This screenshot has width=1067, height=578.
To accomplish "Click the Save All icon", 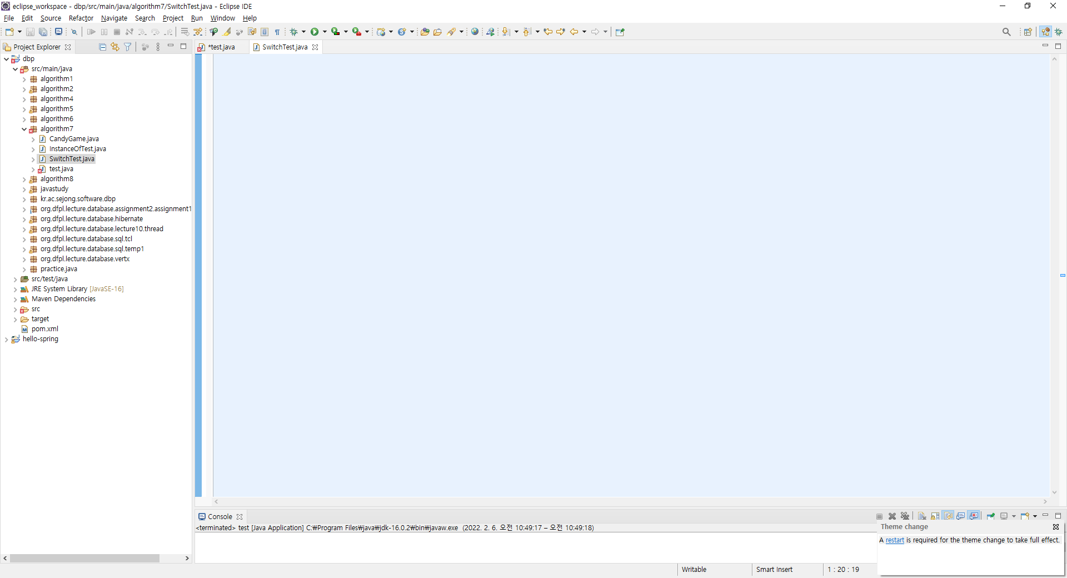I will (x=43, y=32).
